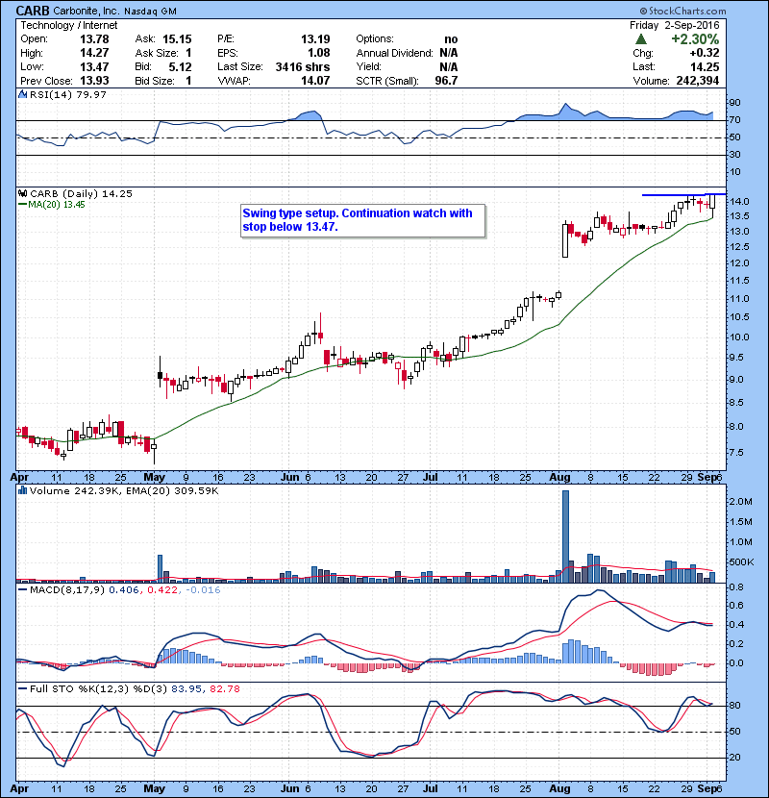Click the Options value "no"
The image size is (769, 798).
point(451,39)
